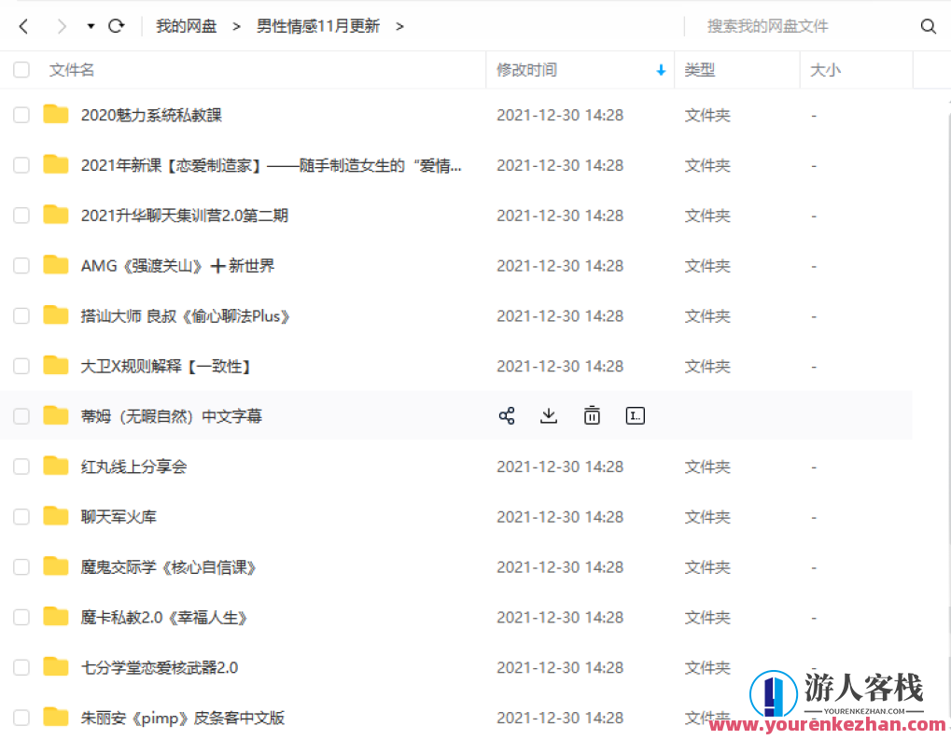The height and width of the screenshot is (740, 951).
Task: Click the folder icon of 2021年新课【恋爱制造家】
Action: tap(56, 164)
